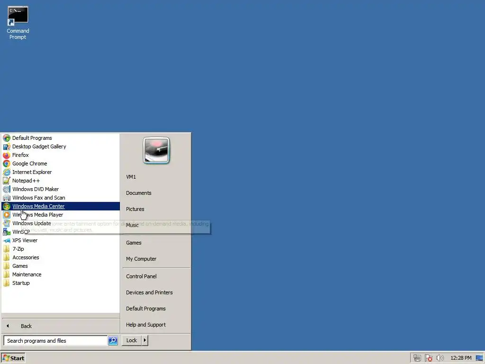Click the user account picture
485x364 pixels.
[x=156, y=150]
